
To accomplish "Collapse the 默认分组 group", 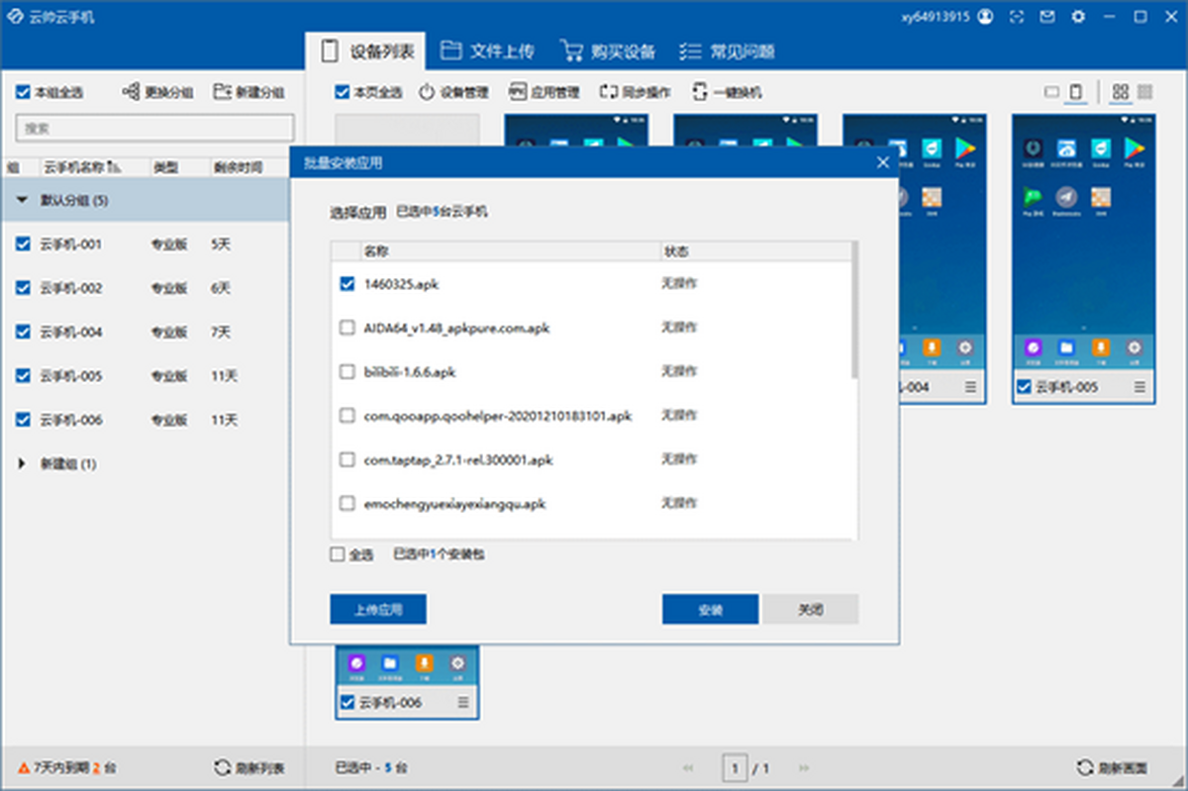I will point(22,201).
